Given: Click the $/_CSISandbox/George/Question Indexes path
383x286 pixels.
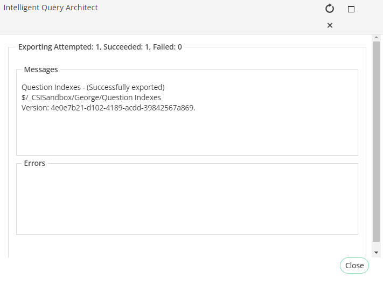Looking at the screenshot, I should [91, 97].
